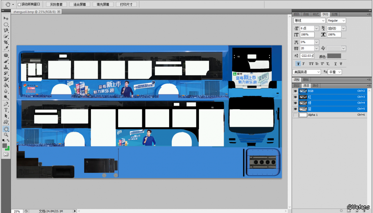Open the Regular font style dropdown

coord(344,21)
